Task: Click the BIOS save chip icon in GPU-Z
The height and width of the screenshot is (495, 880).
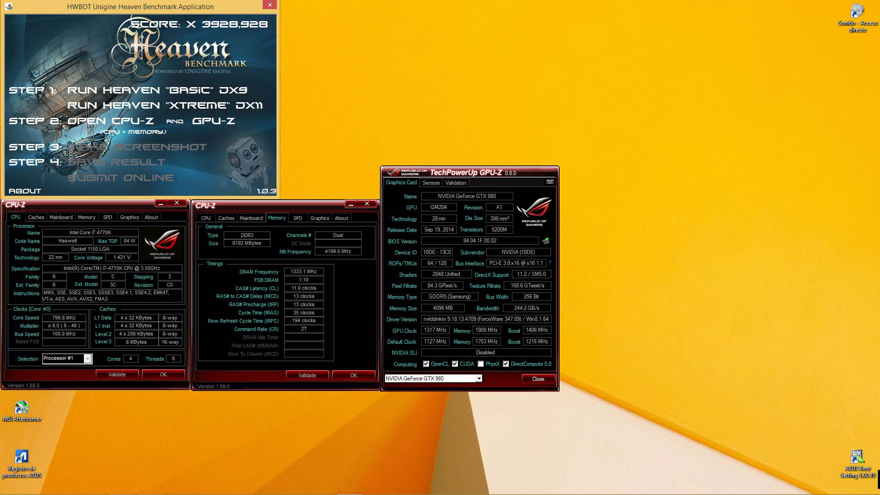Action: pos(546,241)
